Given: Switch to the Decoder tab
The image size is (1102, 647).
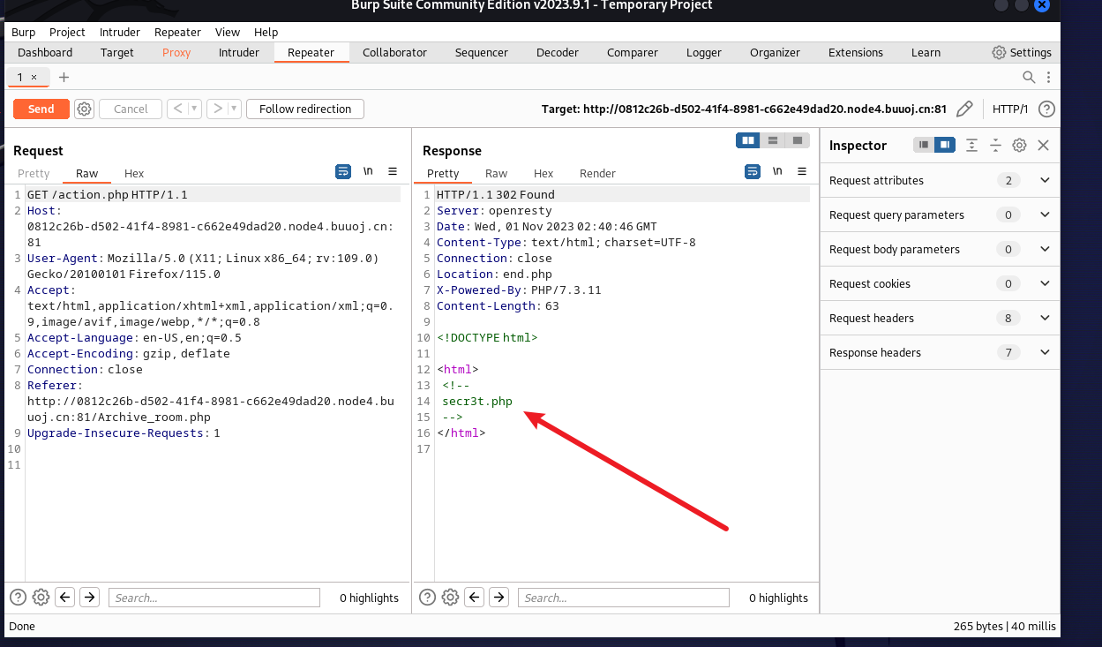Looking at the screenshot, I should pos(558,52).
